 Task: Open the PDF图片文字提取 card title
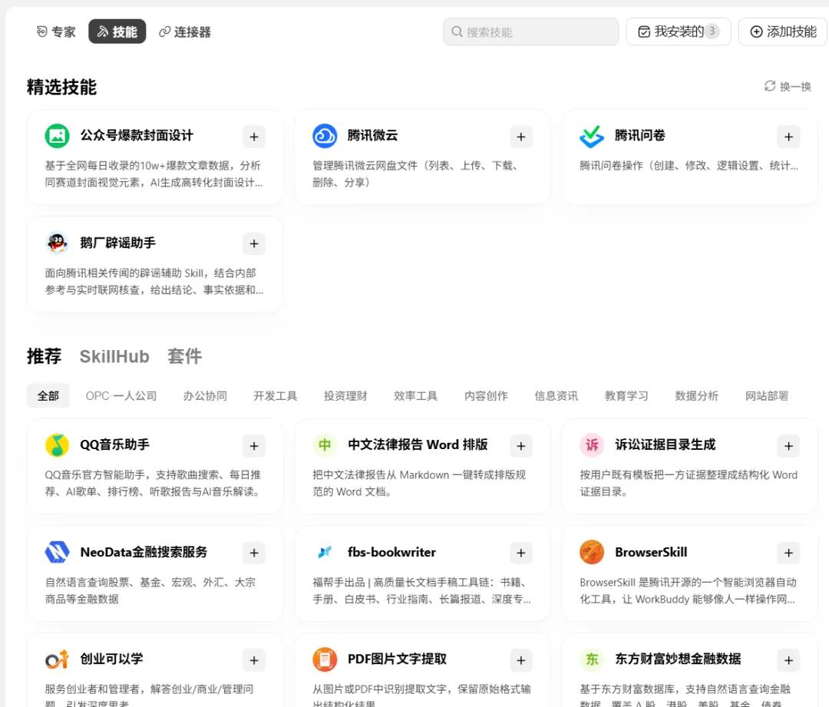[397, 659]
